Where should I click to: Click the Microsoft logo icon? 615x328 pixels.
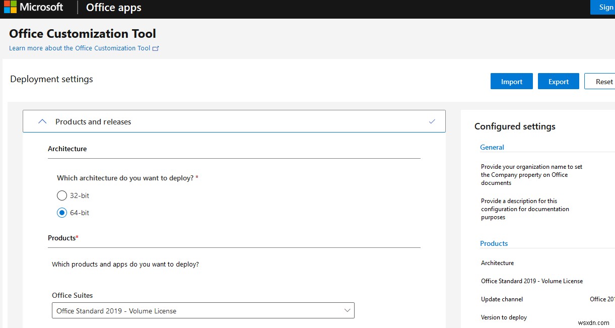coord(10,8)
